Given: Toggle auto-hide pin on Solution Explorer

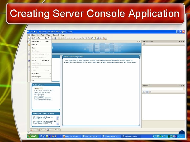Looking at the screenshot, I should 181,42.
